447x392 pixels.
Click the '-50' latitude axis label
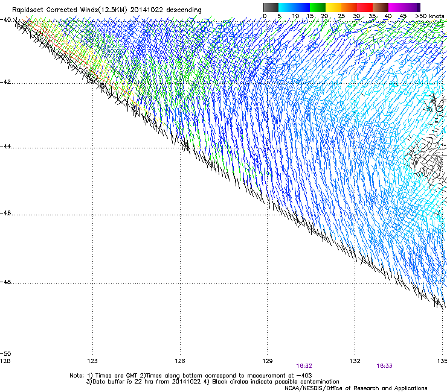(5, 354)
